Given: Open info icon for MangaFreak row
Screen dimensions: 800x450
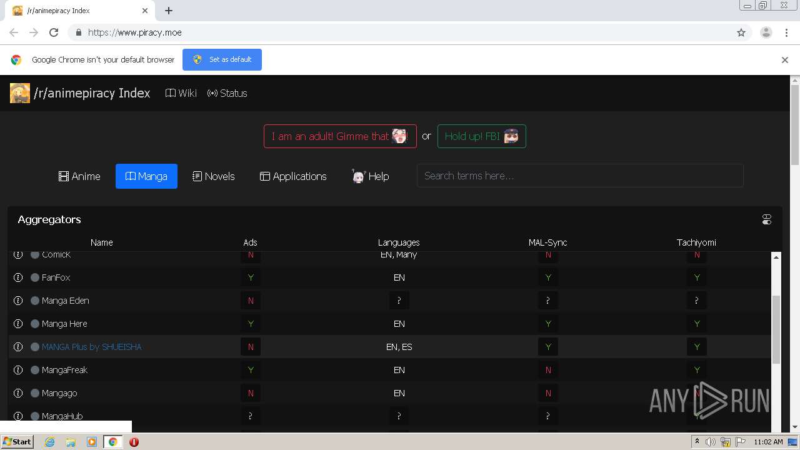Looking at the screenshot, I should click(18, 370).
